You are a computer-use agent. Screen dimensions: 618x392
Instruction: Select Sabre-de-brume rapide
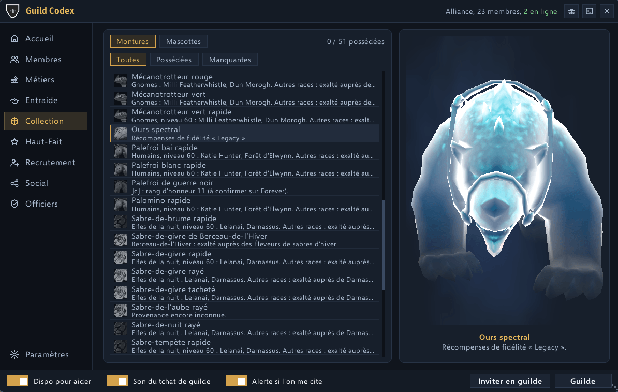[245, 223]
